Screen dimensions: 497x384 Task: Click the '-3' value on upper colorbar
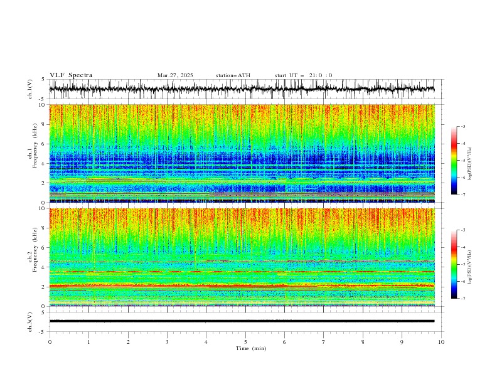[462, 126]
